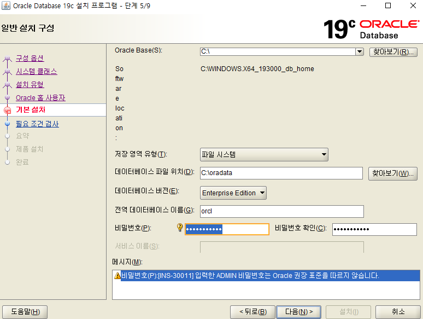Image resolution: width=423 pixels, height=319 pixels.
Task: Click the 완료 step label
Action: 22,162
